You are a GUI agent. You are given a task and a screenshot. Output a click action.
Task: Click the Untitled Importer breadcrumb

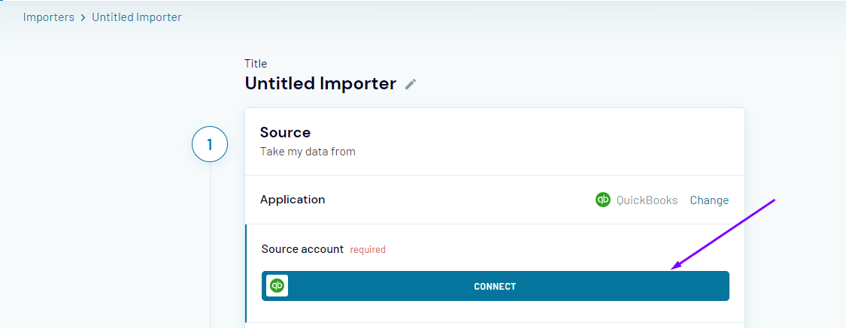click(x=137, y=17)
